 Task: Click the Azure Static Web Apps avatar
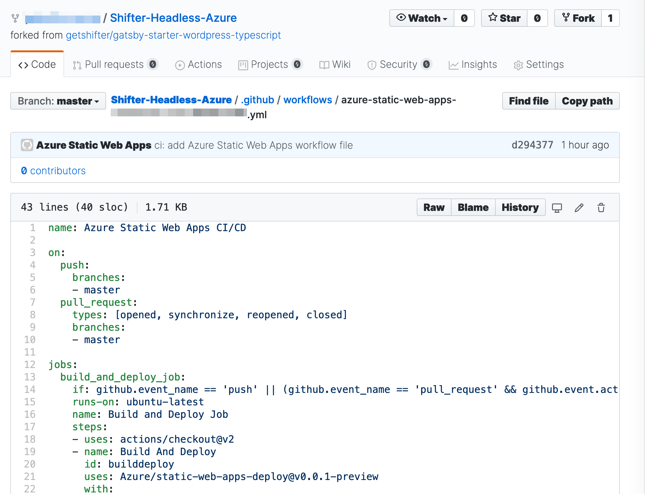click(x=27, y=145)
